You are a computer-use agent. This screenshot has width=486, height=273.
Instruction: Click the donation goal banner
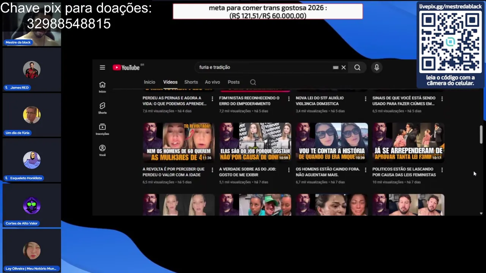pos(268,11)
